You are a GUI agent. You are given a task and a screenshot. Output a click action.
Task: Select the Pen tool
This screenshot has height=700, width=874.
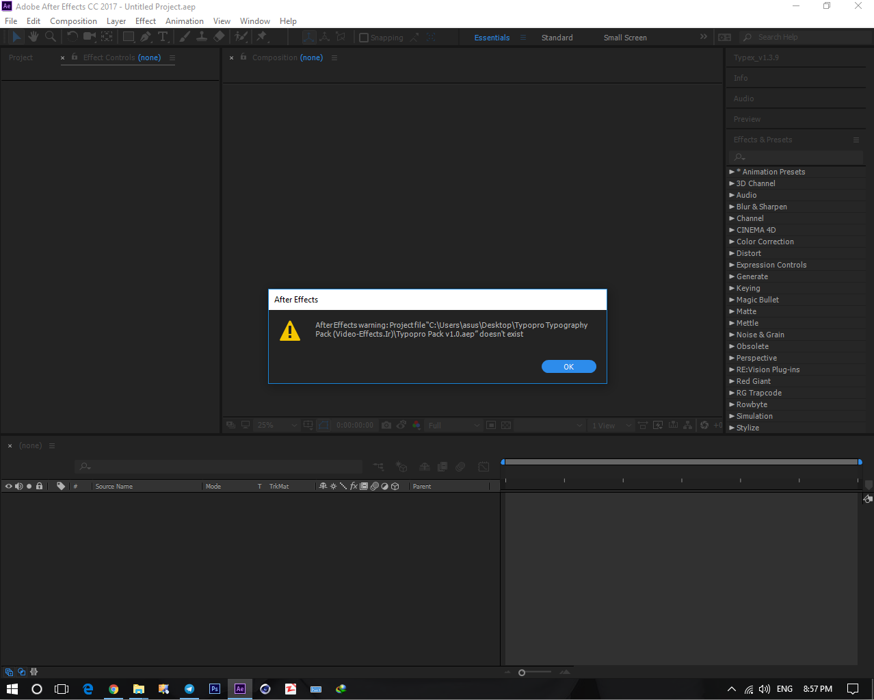pyautogui.click(x=146, y=37)
